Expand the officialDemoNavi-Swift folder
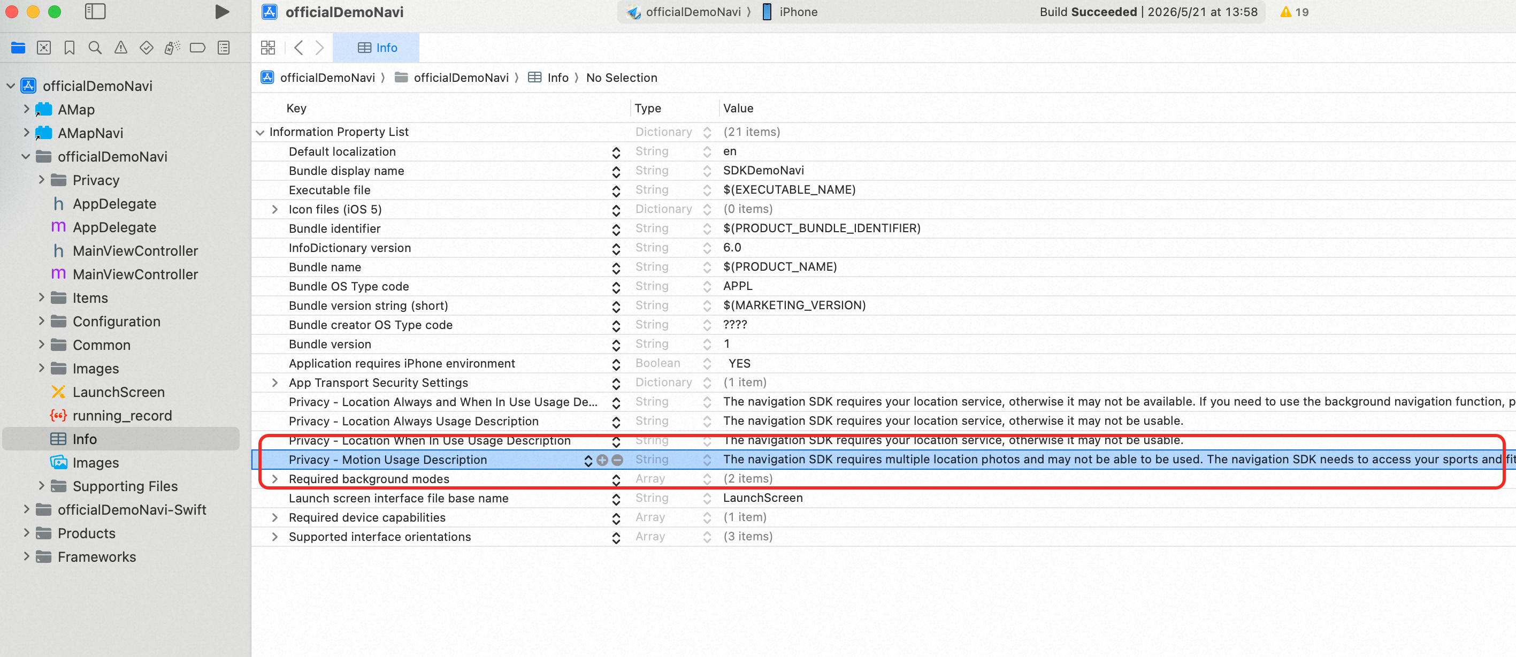The image size is (1516, 657). pos(26,510)
